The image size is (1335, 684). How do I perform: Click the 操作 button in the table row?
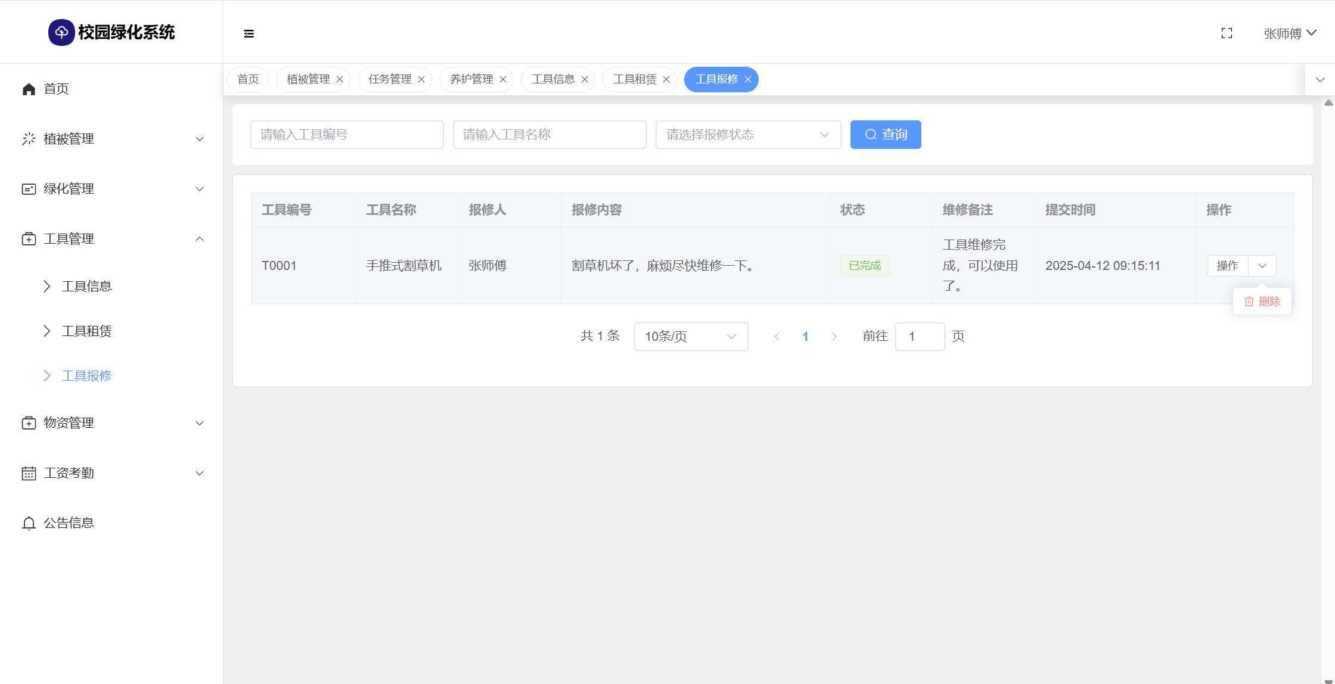(1227, 266)
